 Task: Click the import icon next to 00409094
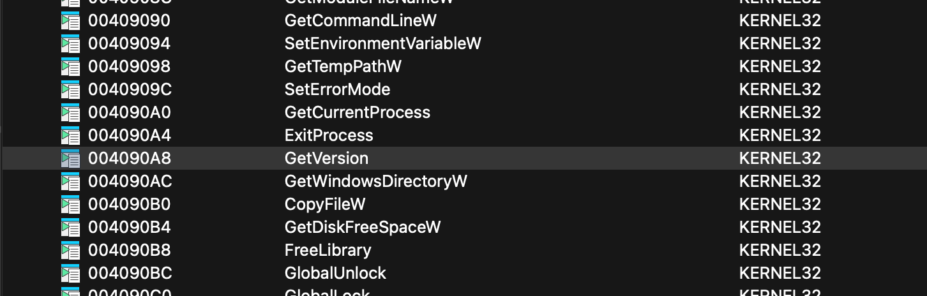70,44
